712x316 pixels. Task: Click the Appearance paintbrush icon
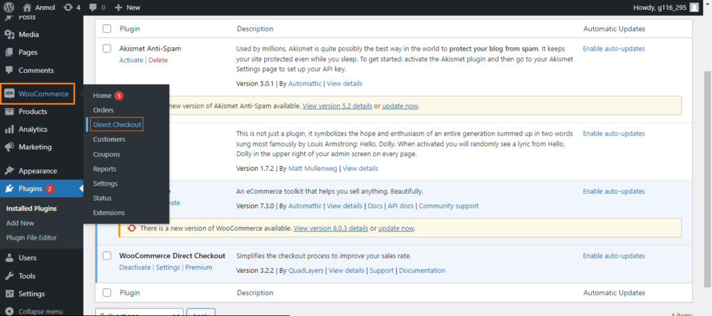[9, 171]
